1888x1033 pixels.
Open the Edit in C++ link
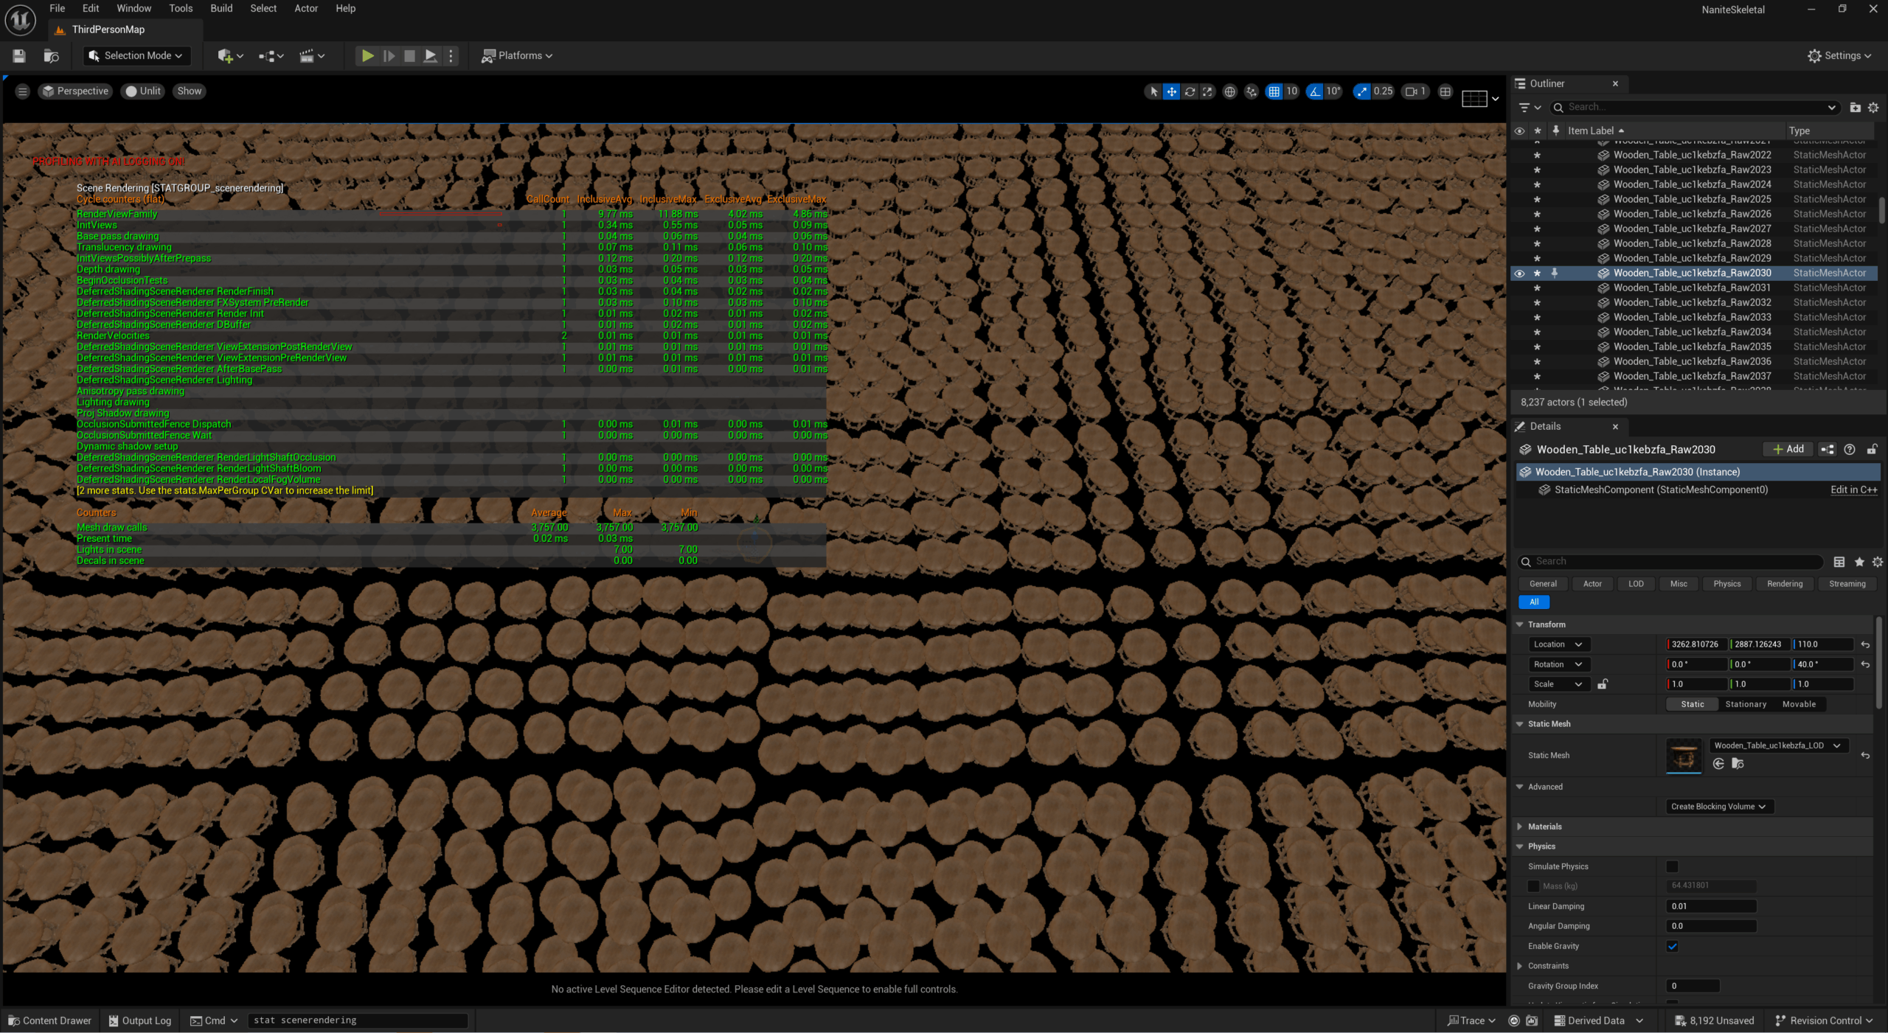(1853, 490)
